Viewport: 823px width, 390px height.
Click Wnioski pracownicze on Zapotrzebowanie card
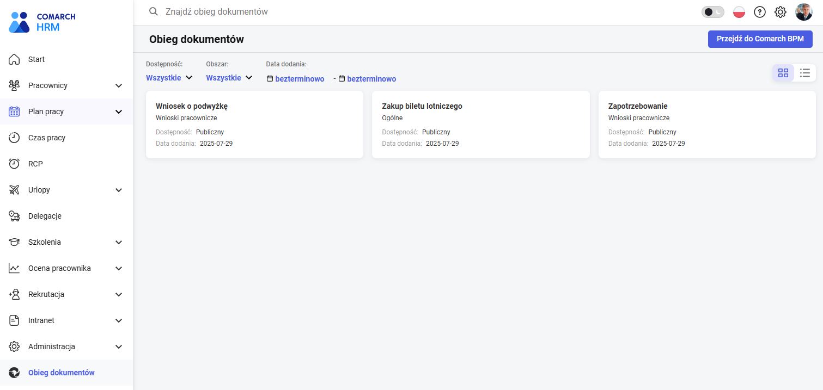(x=639, y=118)
